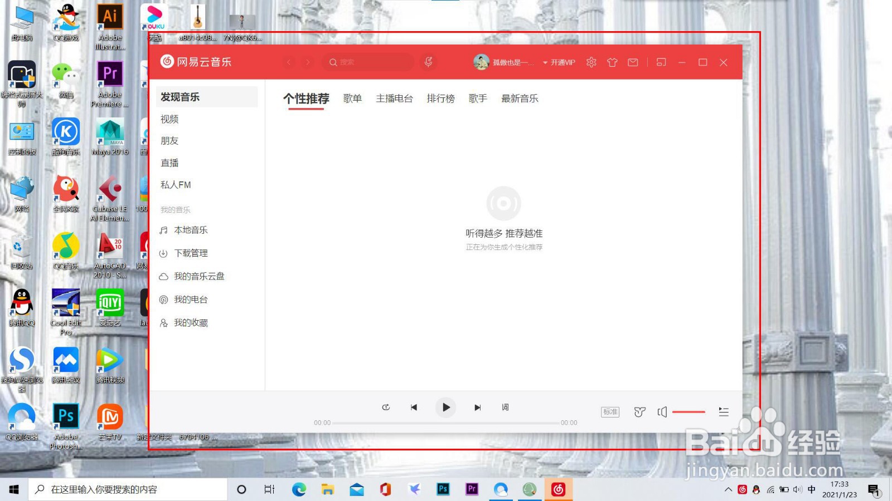Open the skin theme shirt icon

[x=612, y=62]
